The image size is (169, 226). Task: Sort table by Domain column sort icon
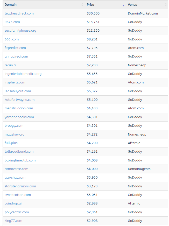(x=82, y=5)
